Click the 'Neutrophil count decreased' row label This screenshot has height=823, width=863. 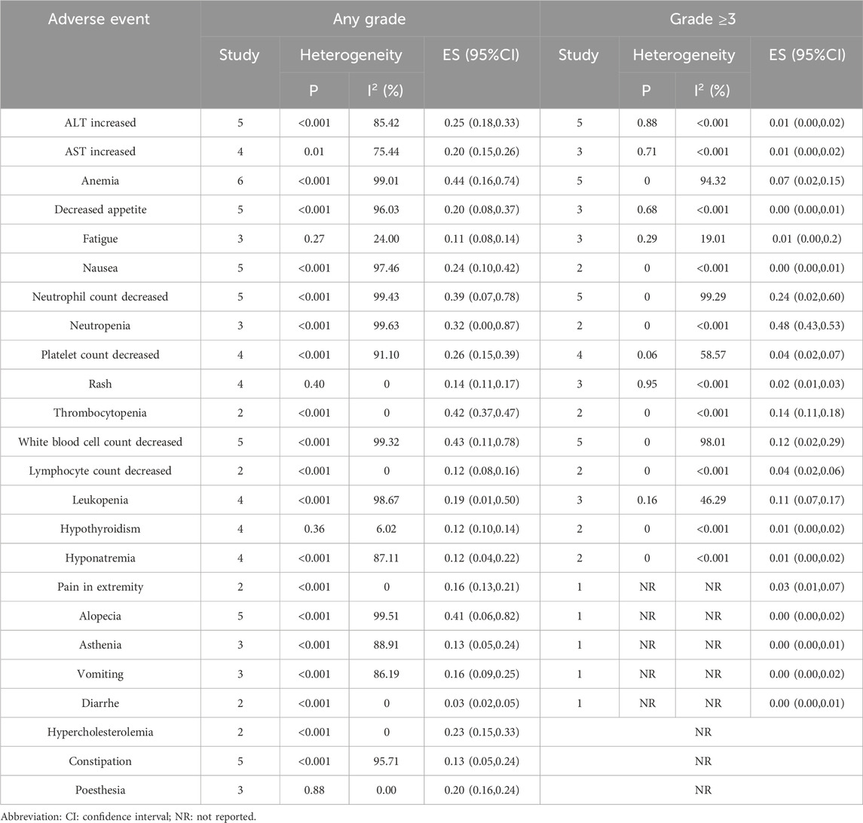(100, 297)
